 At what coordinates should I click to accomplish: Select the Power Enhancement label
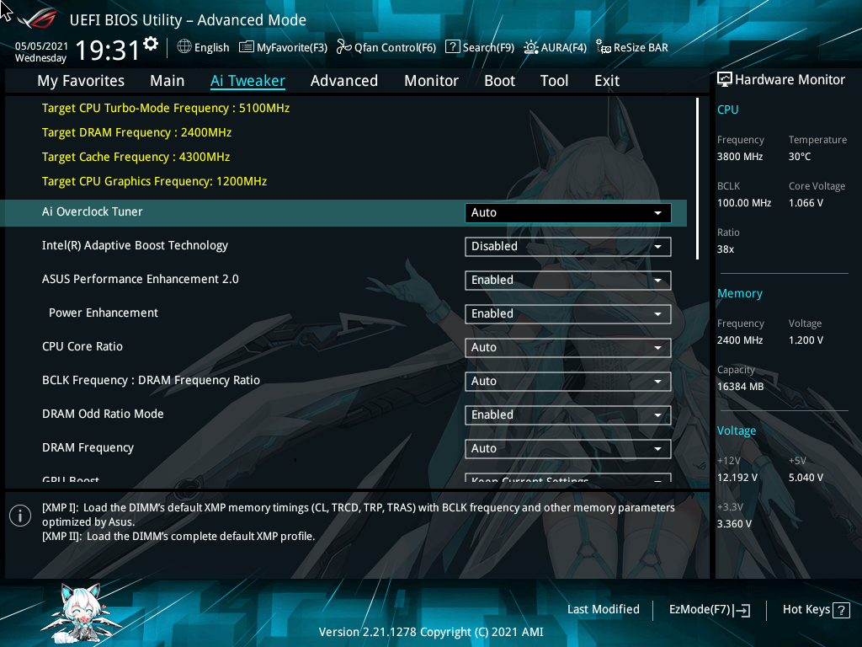104,313
